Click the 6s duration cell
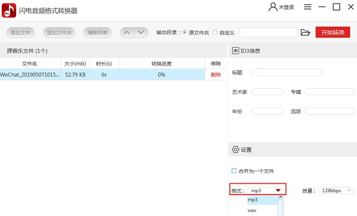 [x=104, y=74]
